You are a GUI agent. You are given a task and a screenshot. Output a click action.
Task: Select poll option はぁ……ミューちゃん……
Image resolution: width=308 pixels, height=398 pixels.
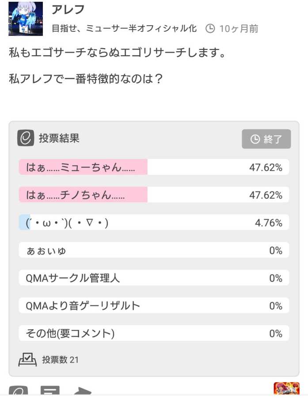tap(153, 167)
